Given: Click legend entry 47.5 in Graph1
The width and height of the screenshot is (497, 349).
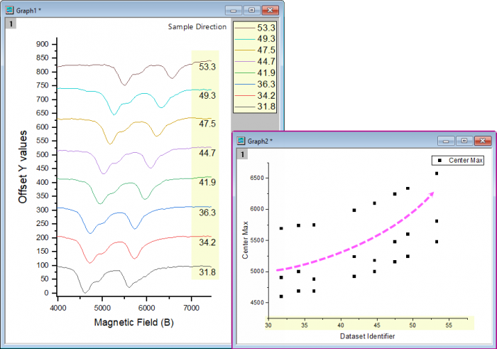Looking at the screenshot, I should click(x=255, y=50).
